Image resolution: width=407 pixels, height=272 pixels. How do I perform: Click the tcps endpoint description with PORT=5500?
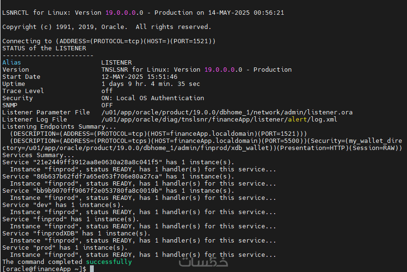click(x=206, y=141)
